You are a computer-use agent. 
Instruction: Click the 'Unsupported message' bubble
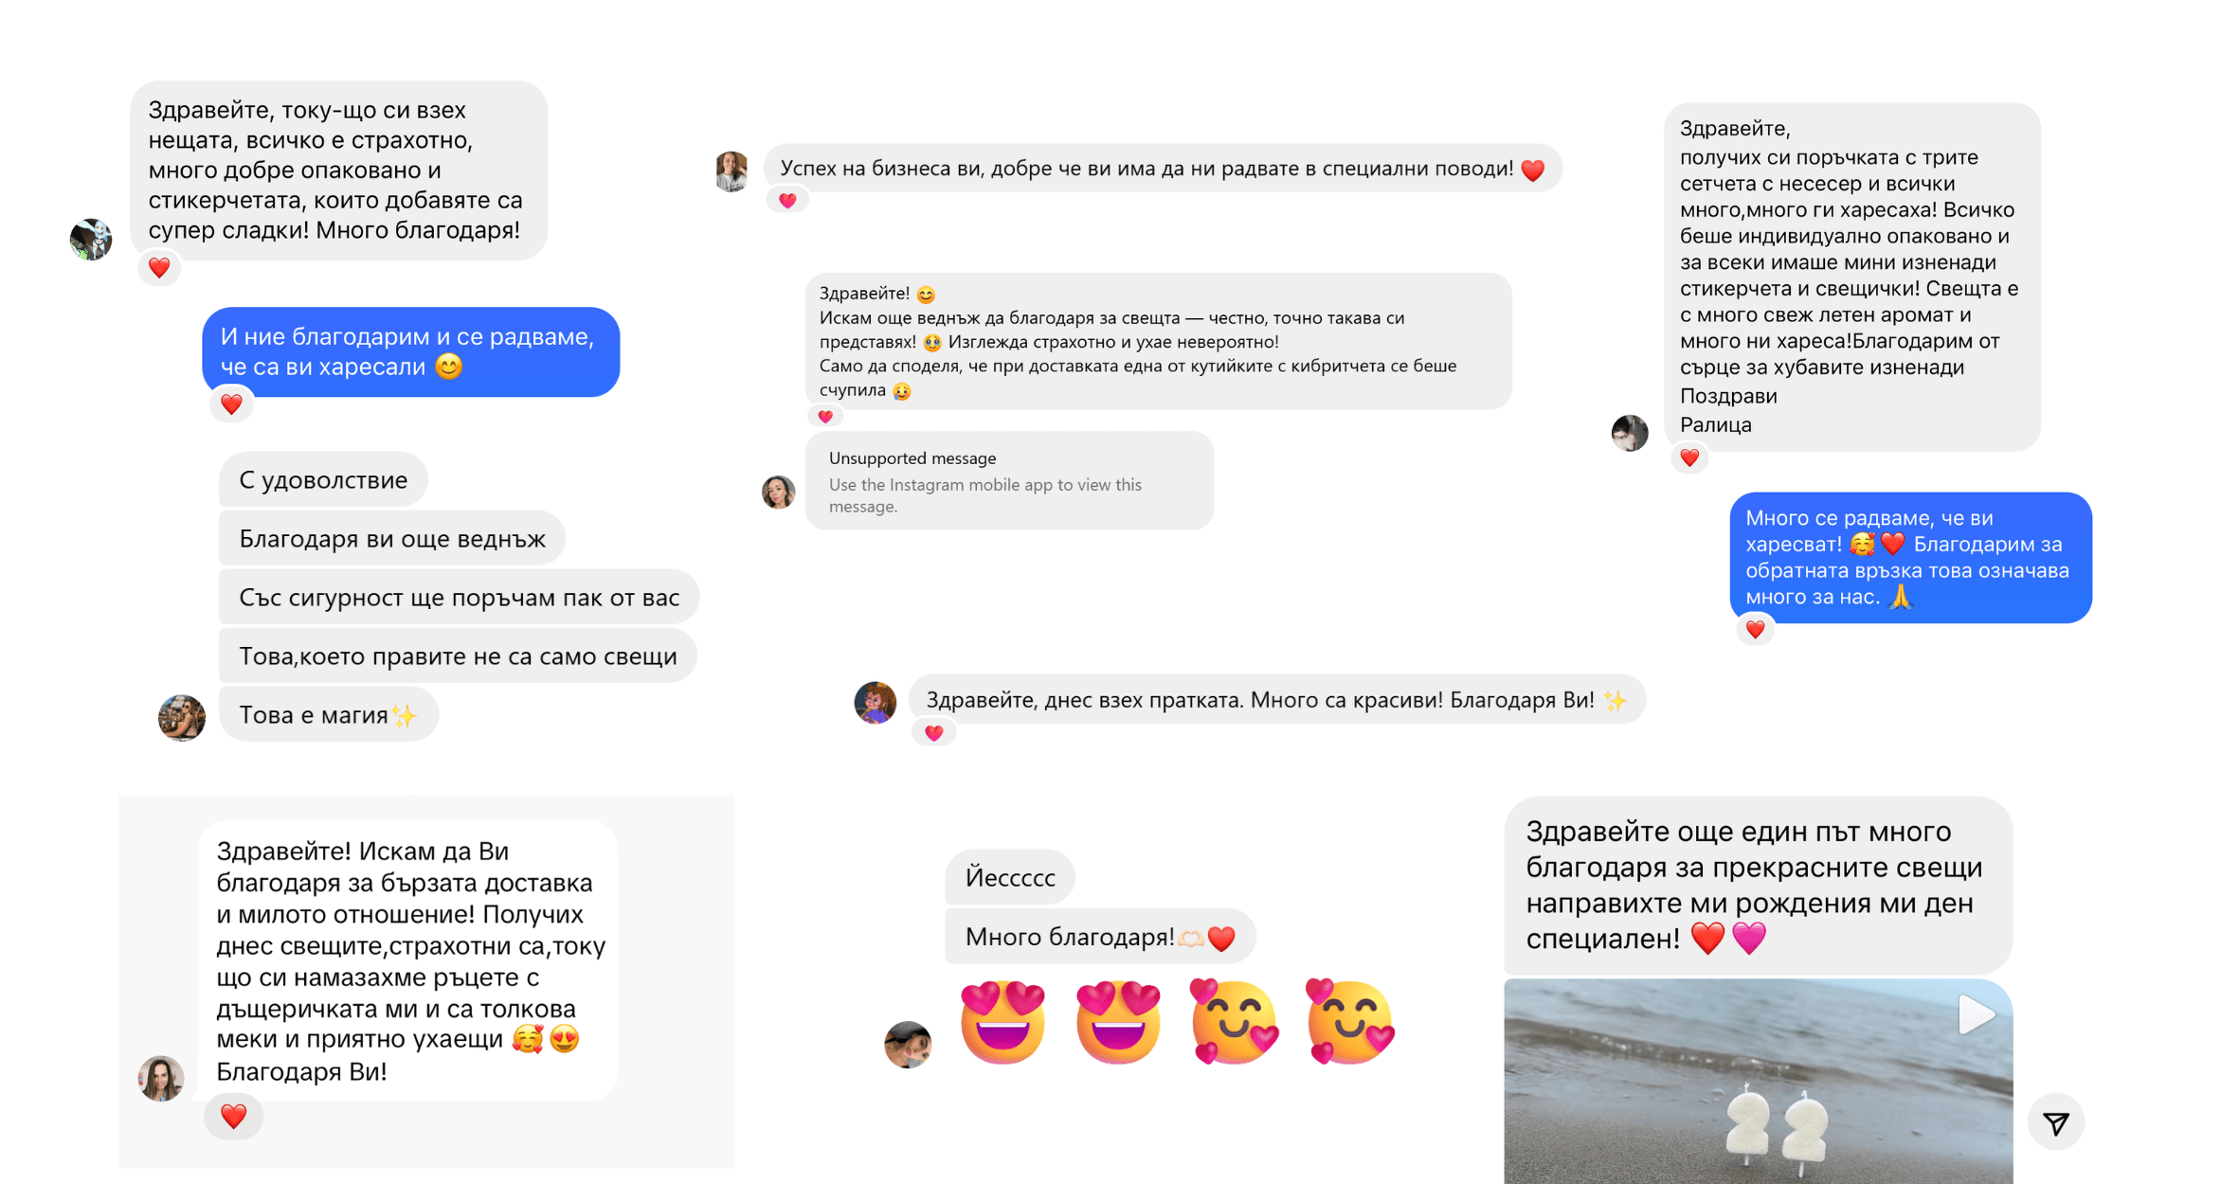tap(1008, 481)
